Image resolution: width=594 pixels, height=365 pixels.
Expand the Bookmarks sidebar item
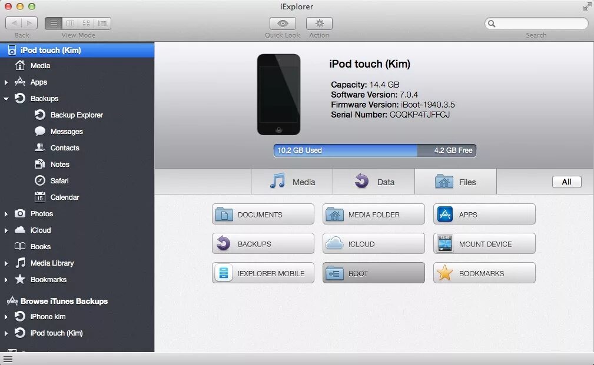coord(6,280)
